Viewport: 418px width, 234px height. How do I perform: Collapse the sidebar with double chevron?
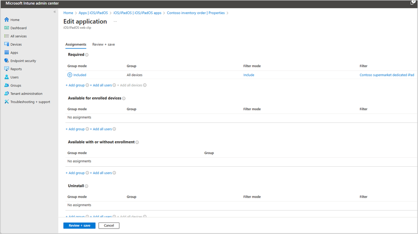(55, 12)
